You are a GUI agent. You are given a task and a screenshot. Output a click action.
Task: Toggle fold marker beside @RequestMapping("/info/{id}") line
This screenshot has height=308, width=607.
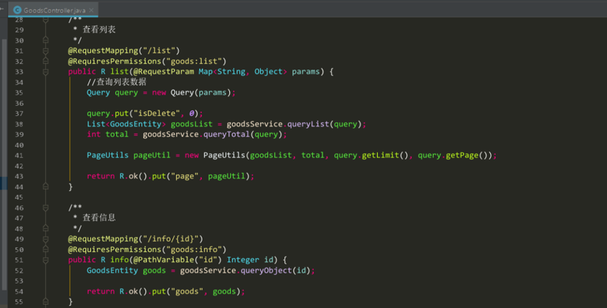pyautogui.click(x=46, y=239)
